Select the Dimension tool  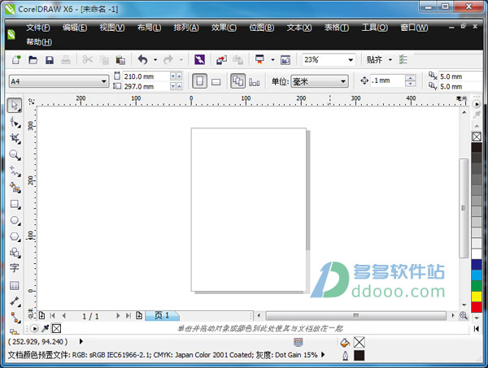15,301
